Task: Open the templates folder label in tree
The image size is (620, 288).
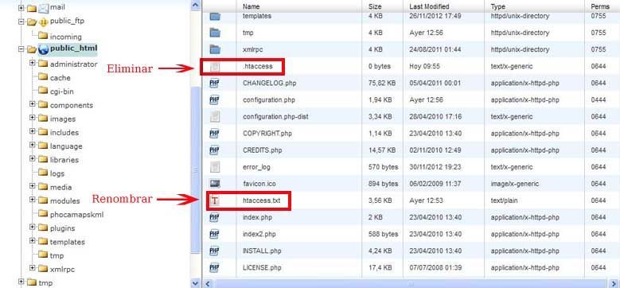Action: (x=67, y=242)
